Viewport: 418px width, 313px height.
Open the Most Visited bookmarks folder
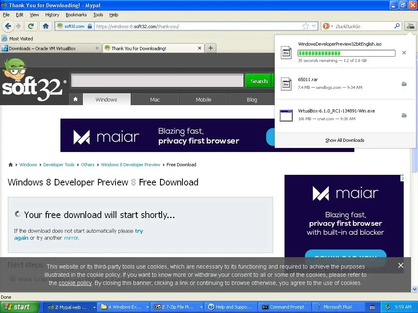(17, 39)
